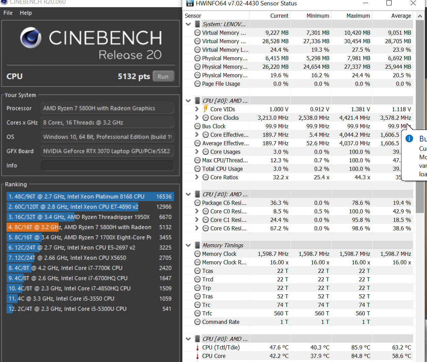Click the Total CPU Usage icon
427x362 pixels.
point(197,169)
